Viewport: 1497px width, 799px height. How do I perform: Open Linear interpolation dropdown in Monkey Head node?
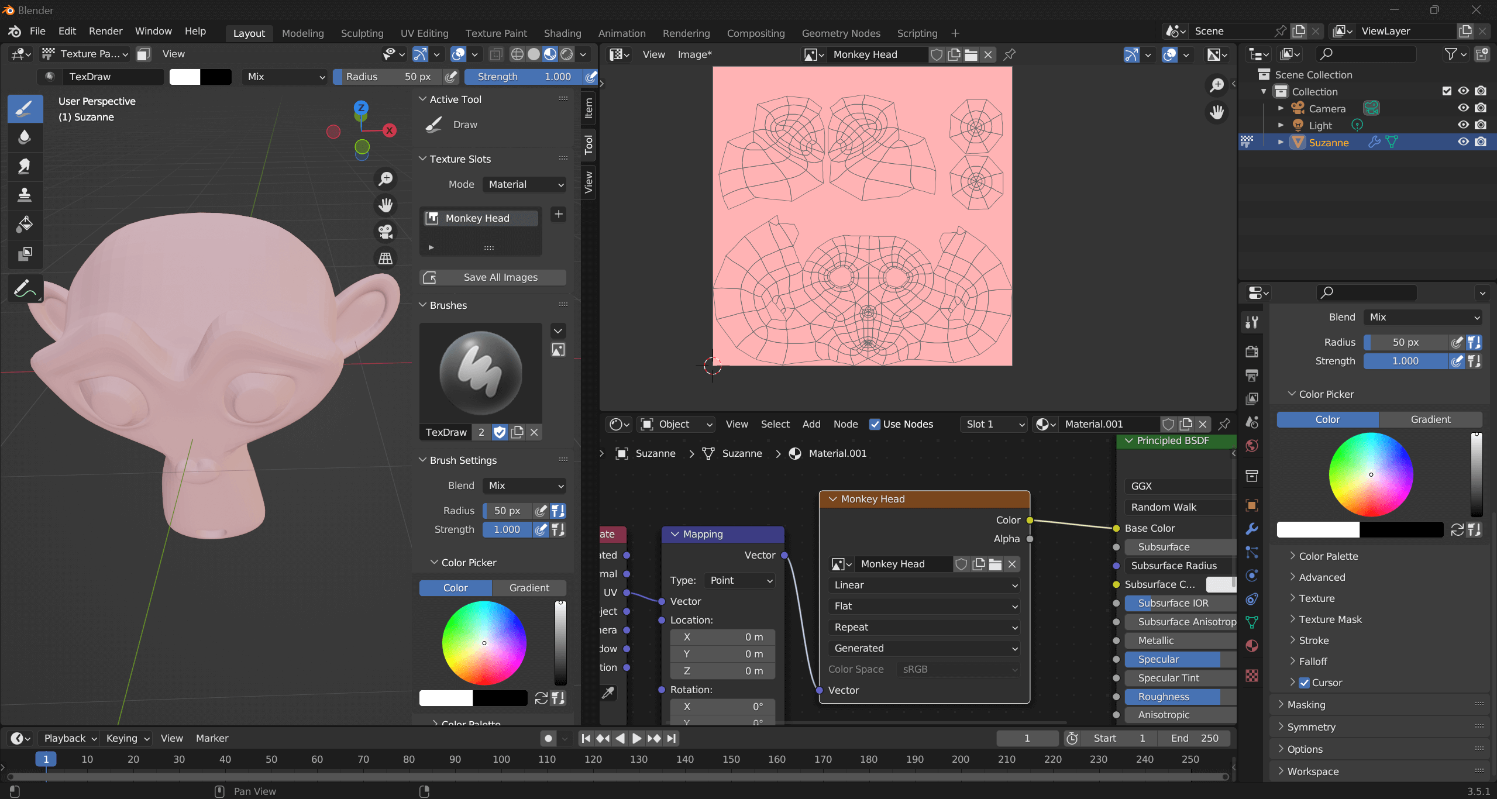[x=924, y=585]
